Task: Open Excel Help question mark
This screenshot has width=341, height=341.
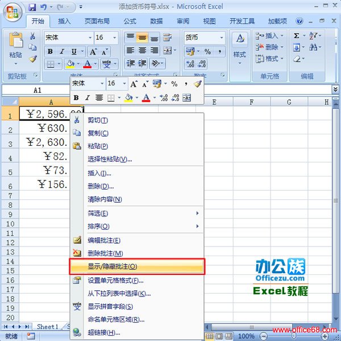Action: [x=300, y=21]
